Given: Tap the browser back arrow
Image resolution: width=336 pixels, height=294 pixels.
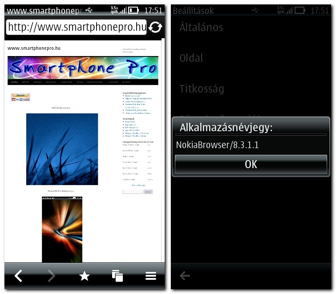Looking at the screenshot, I should coord(18,276).
